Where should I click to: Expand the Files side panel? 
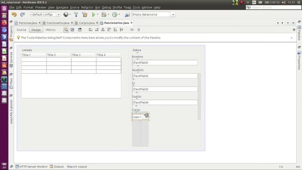11,83
